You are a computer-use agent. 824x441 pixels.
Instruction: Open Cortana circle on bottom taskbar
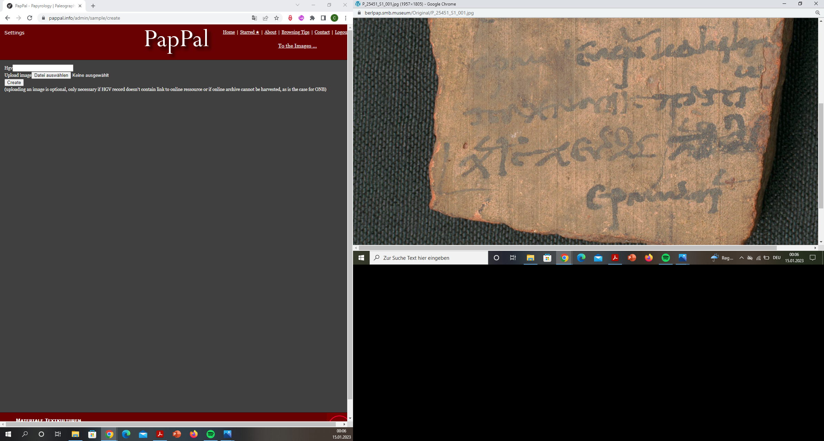(x=41, y=434)
